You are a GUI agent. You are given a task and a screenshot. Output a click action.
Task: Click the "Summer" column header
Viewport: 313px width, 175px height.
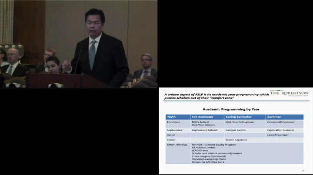click(x=274, y=117)
